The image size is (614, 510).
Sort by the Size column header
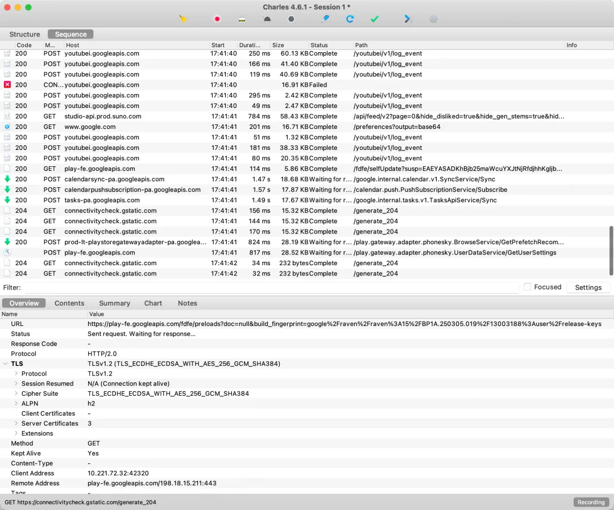tap(289, 45)
